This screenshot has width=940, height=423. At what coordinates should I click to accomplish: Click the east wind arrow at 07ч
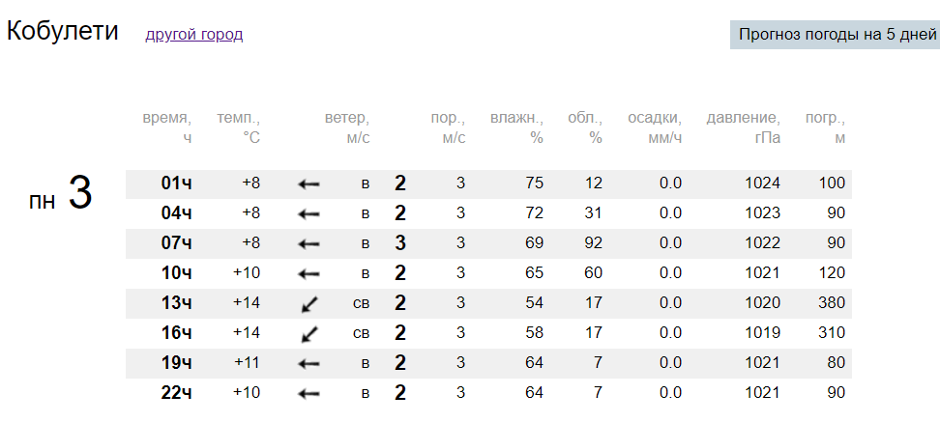[308, 244]
